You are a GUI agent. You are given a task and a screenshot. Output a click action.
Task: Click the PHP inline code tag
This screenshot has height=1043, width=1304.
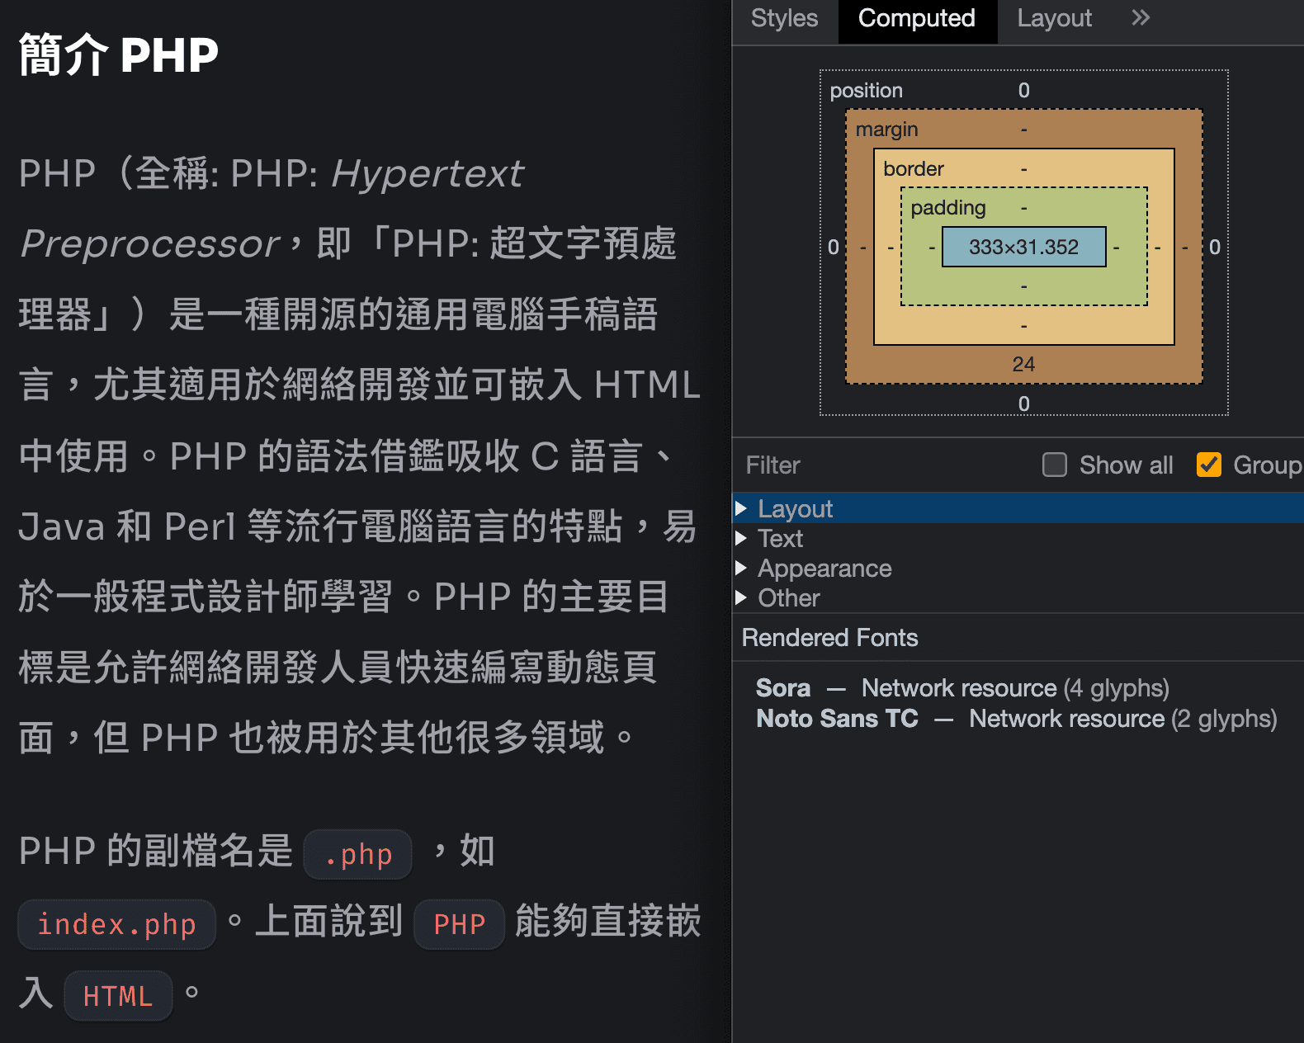(x=459, y=924)
